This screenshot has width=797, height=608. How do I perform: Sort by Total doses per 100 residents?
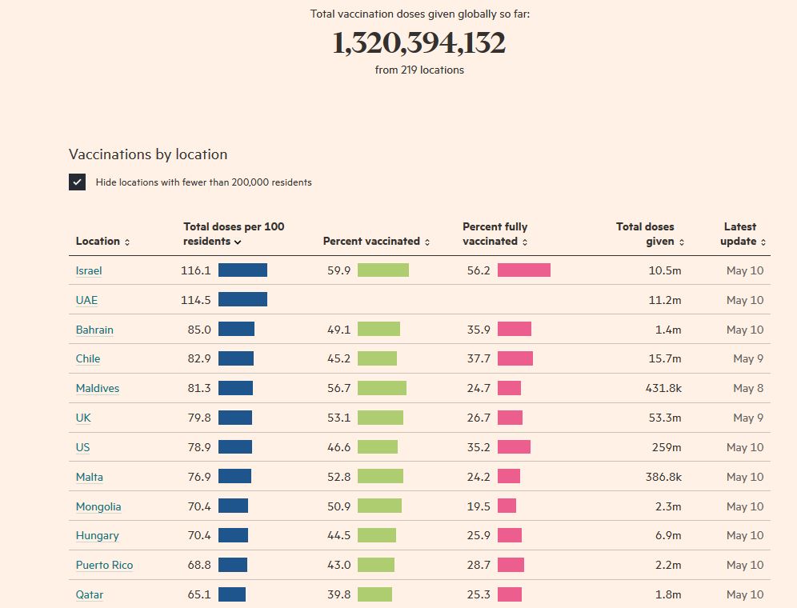point(238,242)
